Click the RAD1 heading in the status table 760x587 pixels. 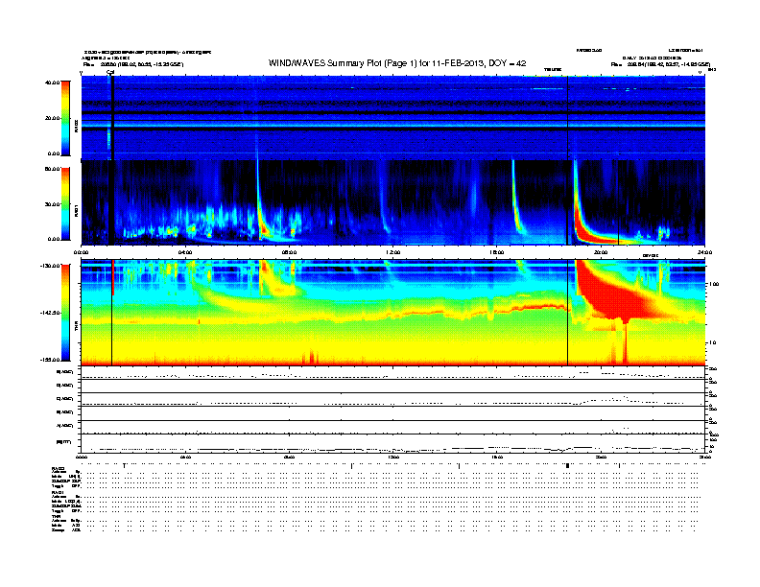click(x=58, y=492)
